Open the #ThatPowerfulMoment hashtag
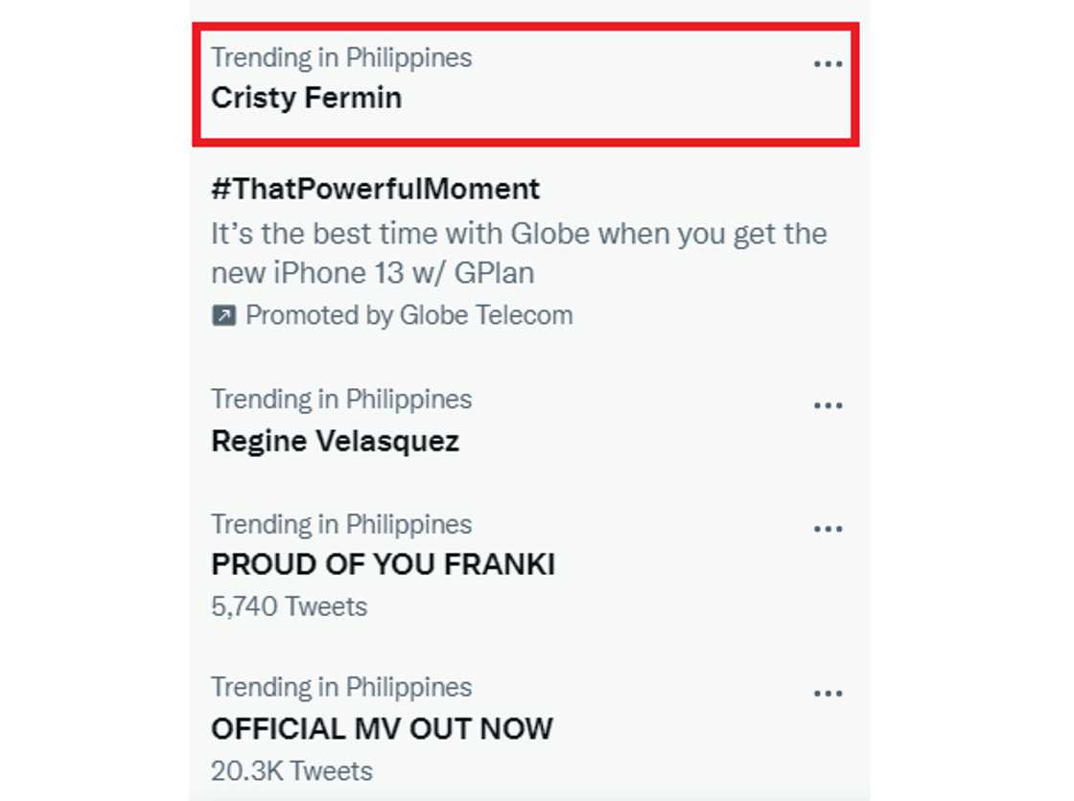 pos(375,189)
